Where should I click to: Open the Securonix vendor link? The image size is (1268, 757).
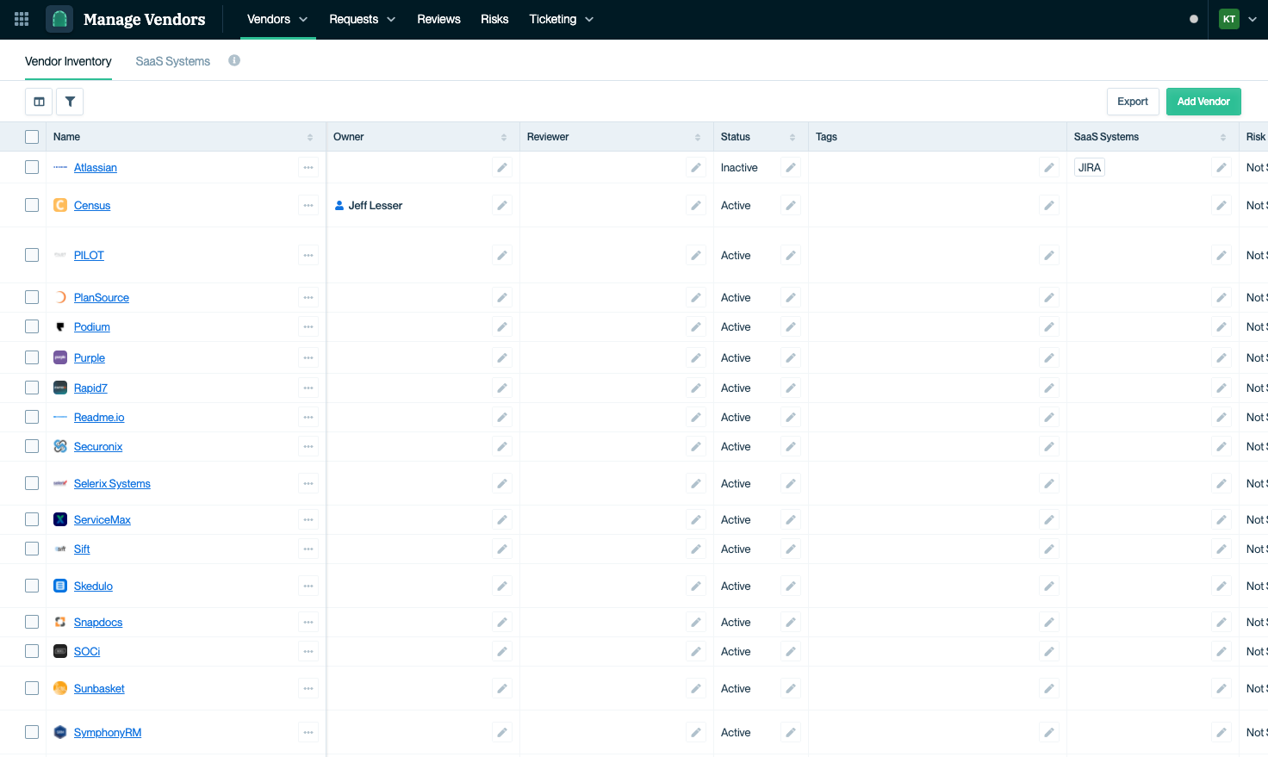coord(98,447)
